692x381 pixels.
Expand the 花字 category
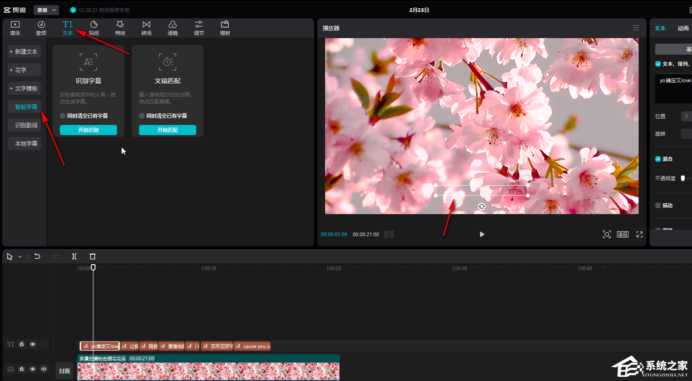click(25, 70)
